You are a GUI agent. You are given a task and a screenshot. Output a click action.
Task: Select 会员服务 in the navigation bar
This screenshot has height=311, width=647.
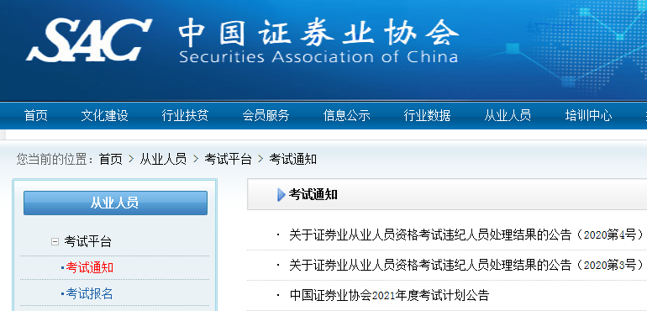pyautogui.click(x=266, y=116)
